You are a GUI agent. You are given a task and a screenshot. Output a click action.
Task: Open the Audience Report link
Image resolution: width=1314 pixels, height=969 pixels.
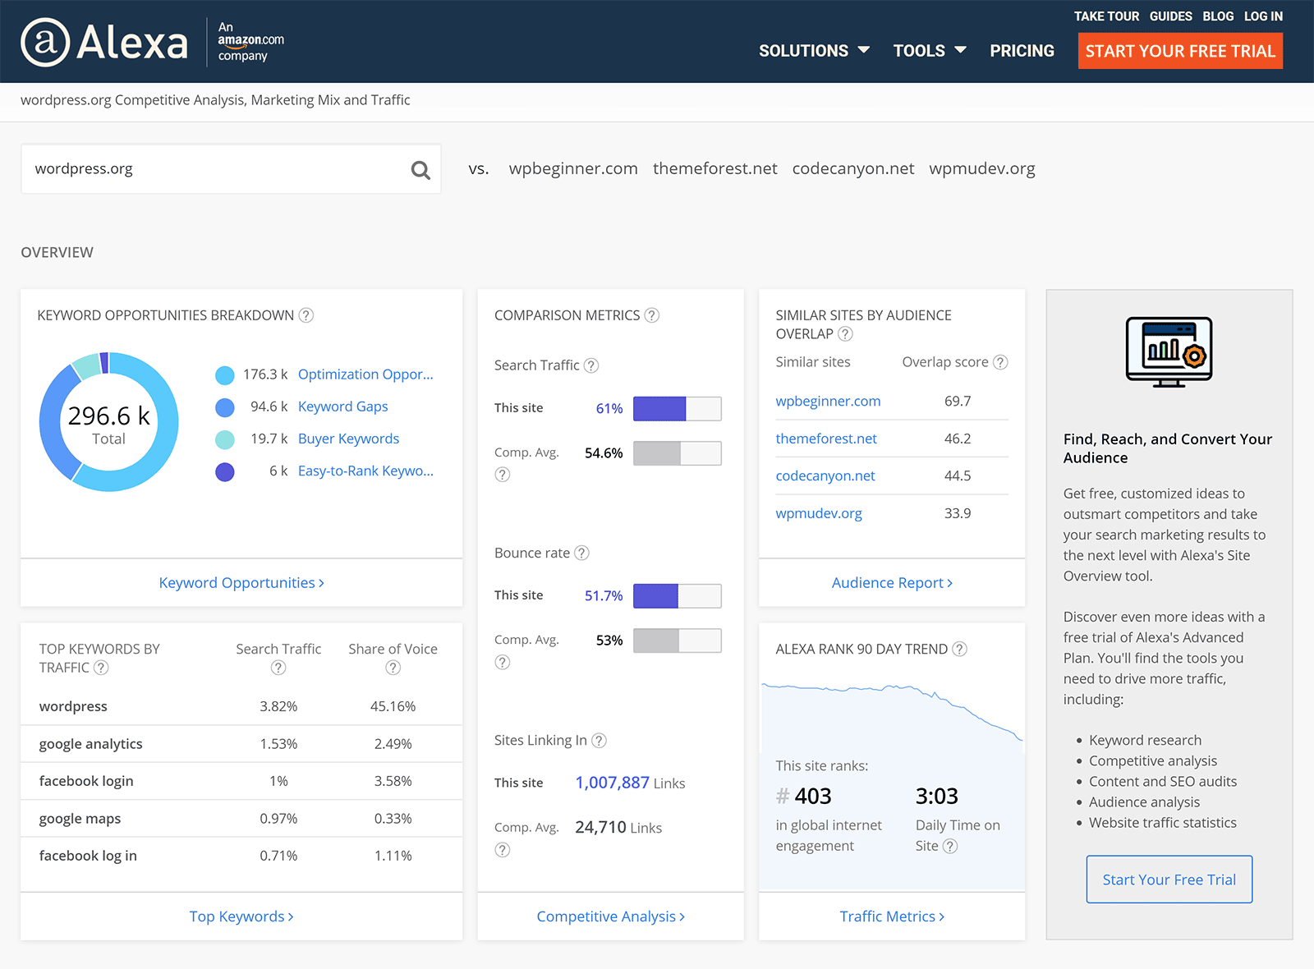point(892,582)
